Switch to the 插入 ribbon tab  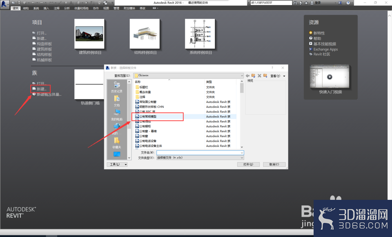point(46,8)
